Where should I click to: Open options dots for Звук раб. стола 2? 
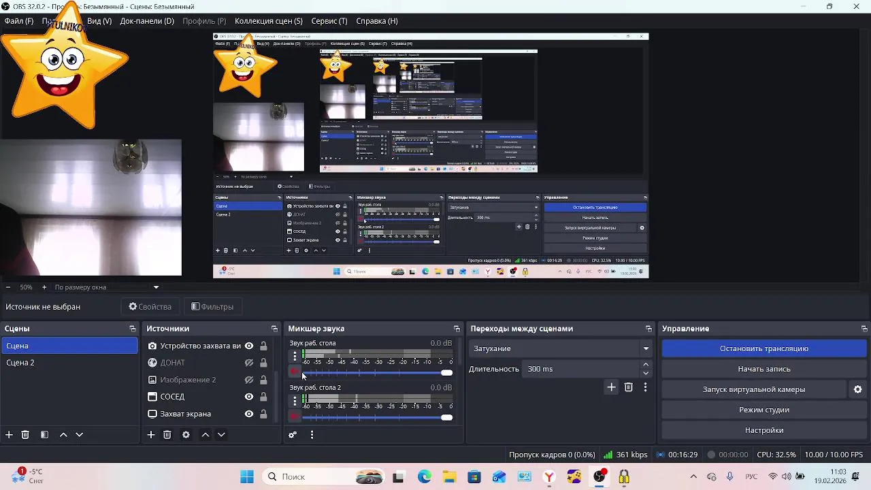point(295,402)
